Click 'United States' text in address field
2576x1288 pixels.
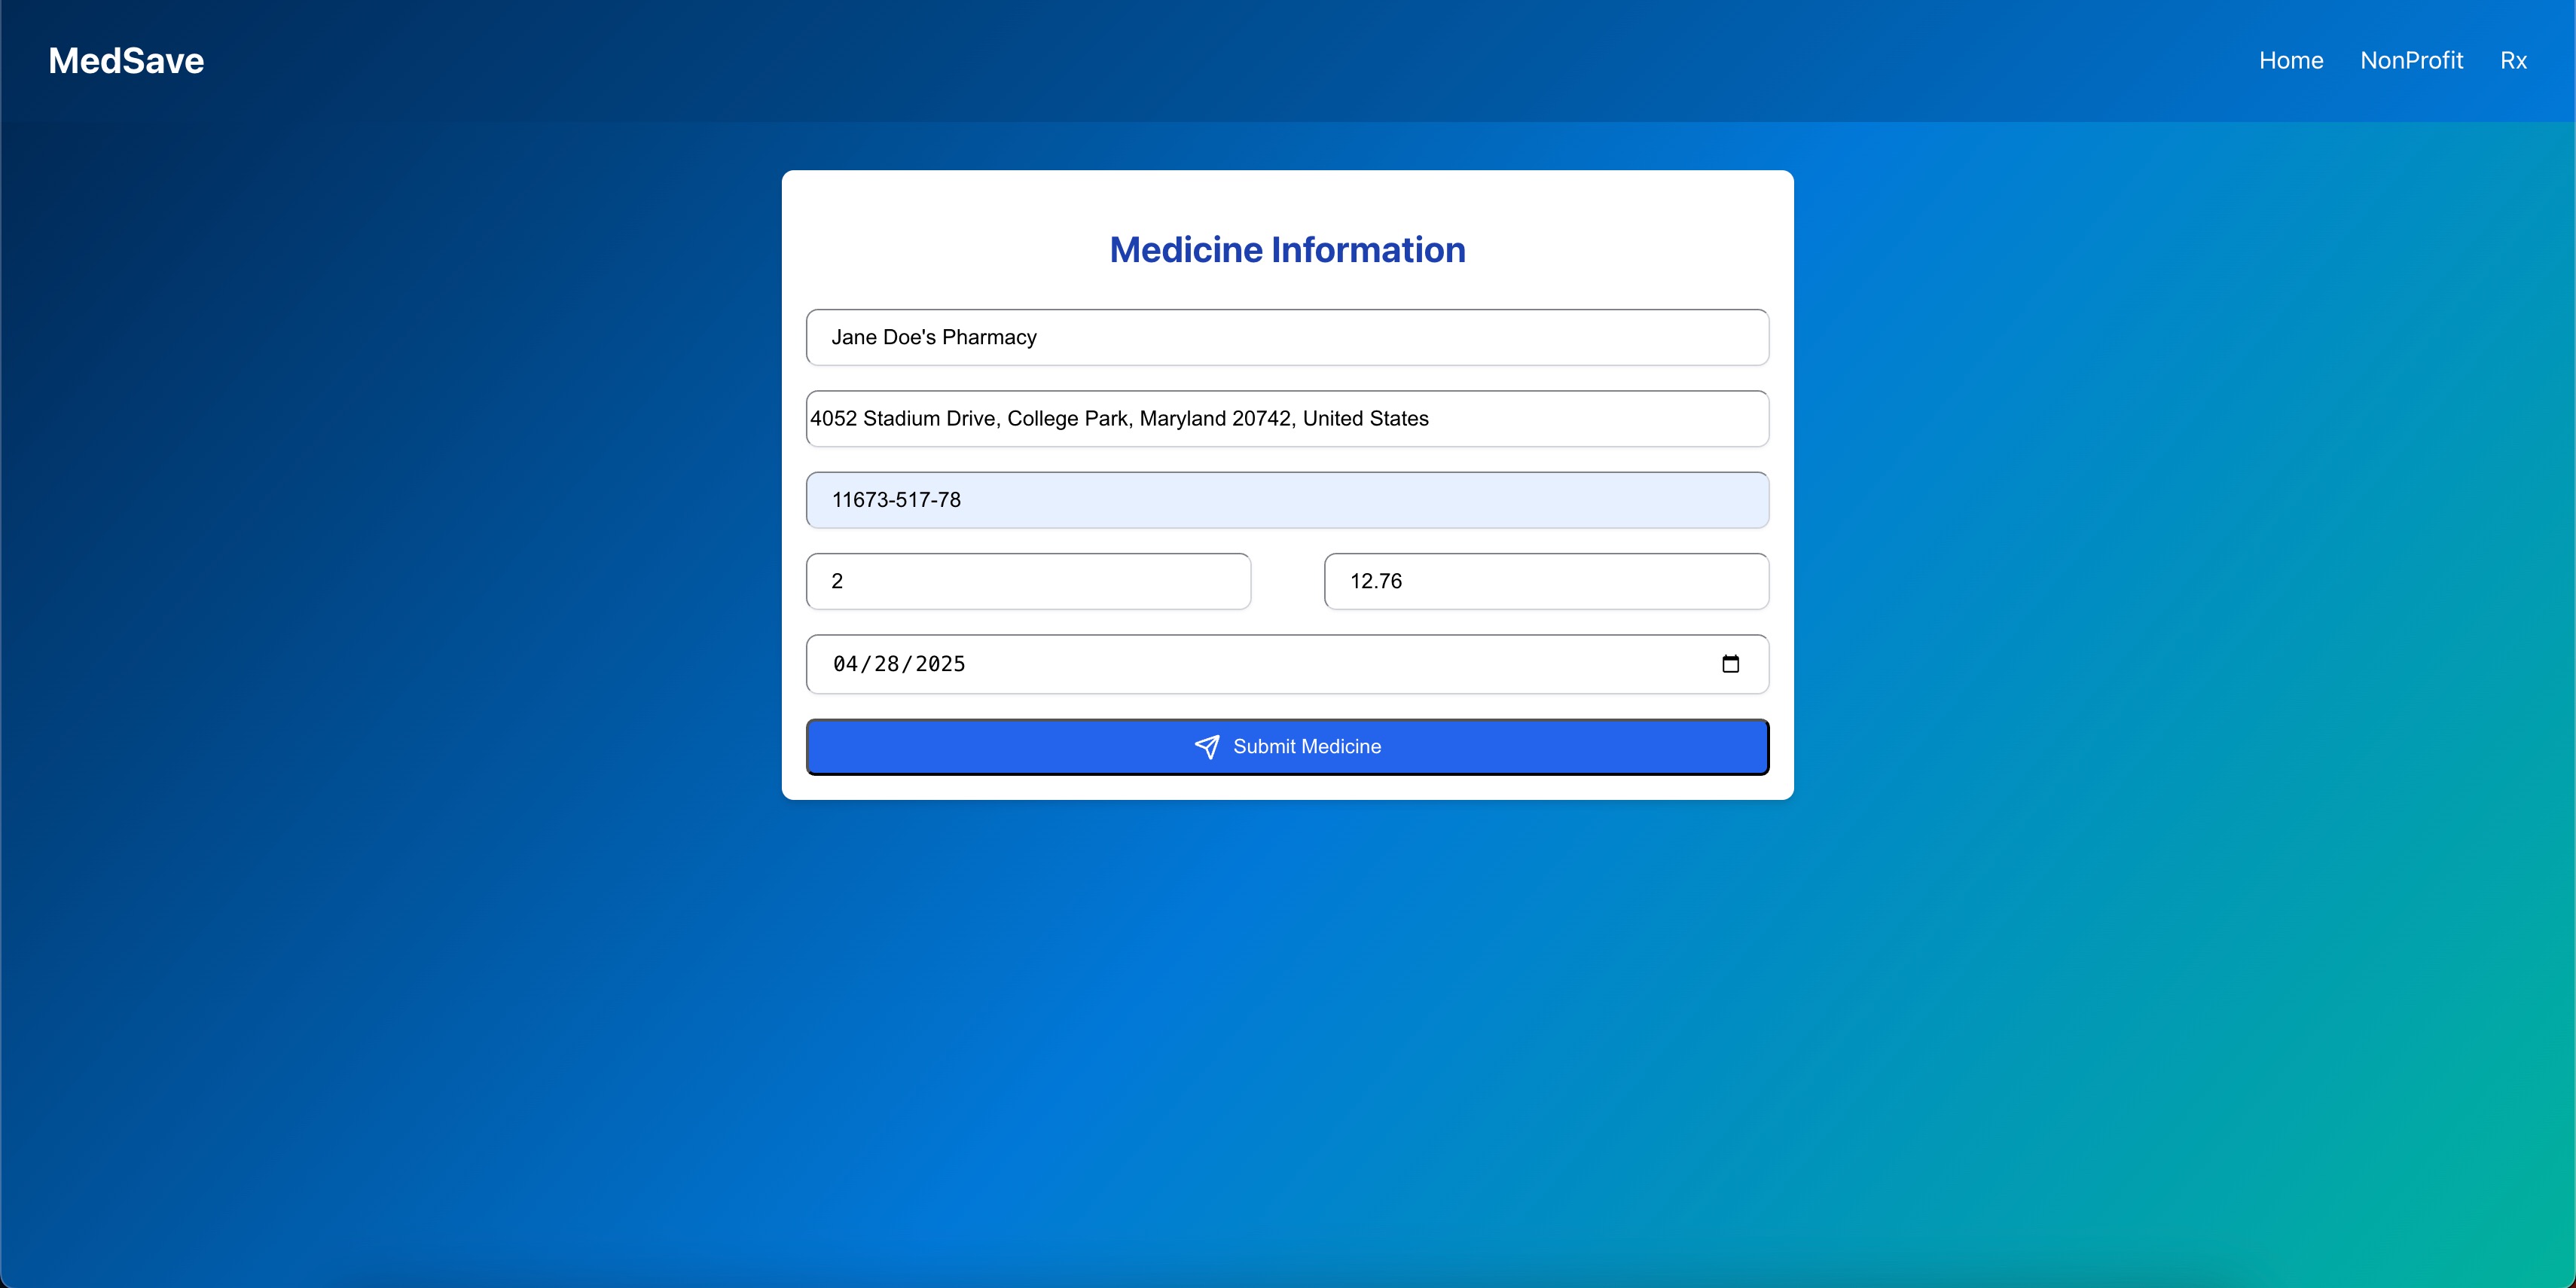click(1365, 419)
